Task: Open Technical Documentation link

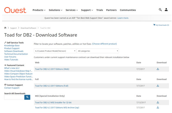Action: tap(16, 54)
